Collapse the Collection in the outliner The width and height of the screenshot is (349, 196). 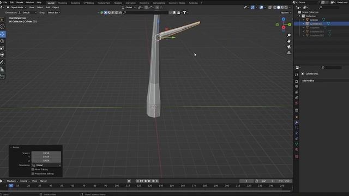(299, 16)
